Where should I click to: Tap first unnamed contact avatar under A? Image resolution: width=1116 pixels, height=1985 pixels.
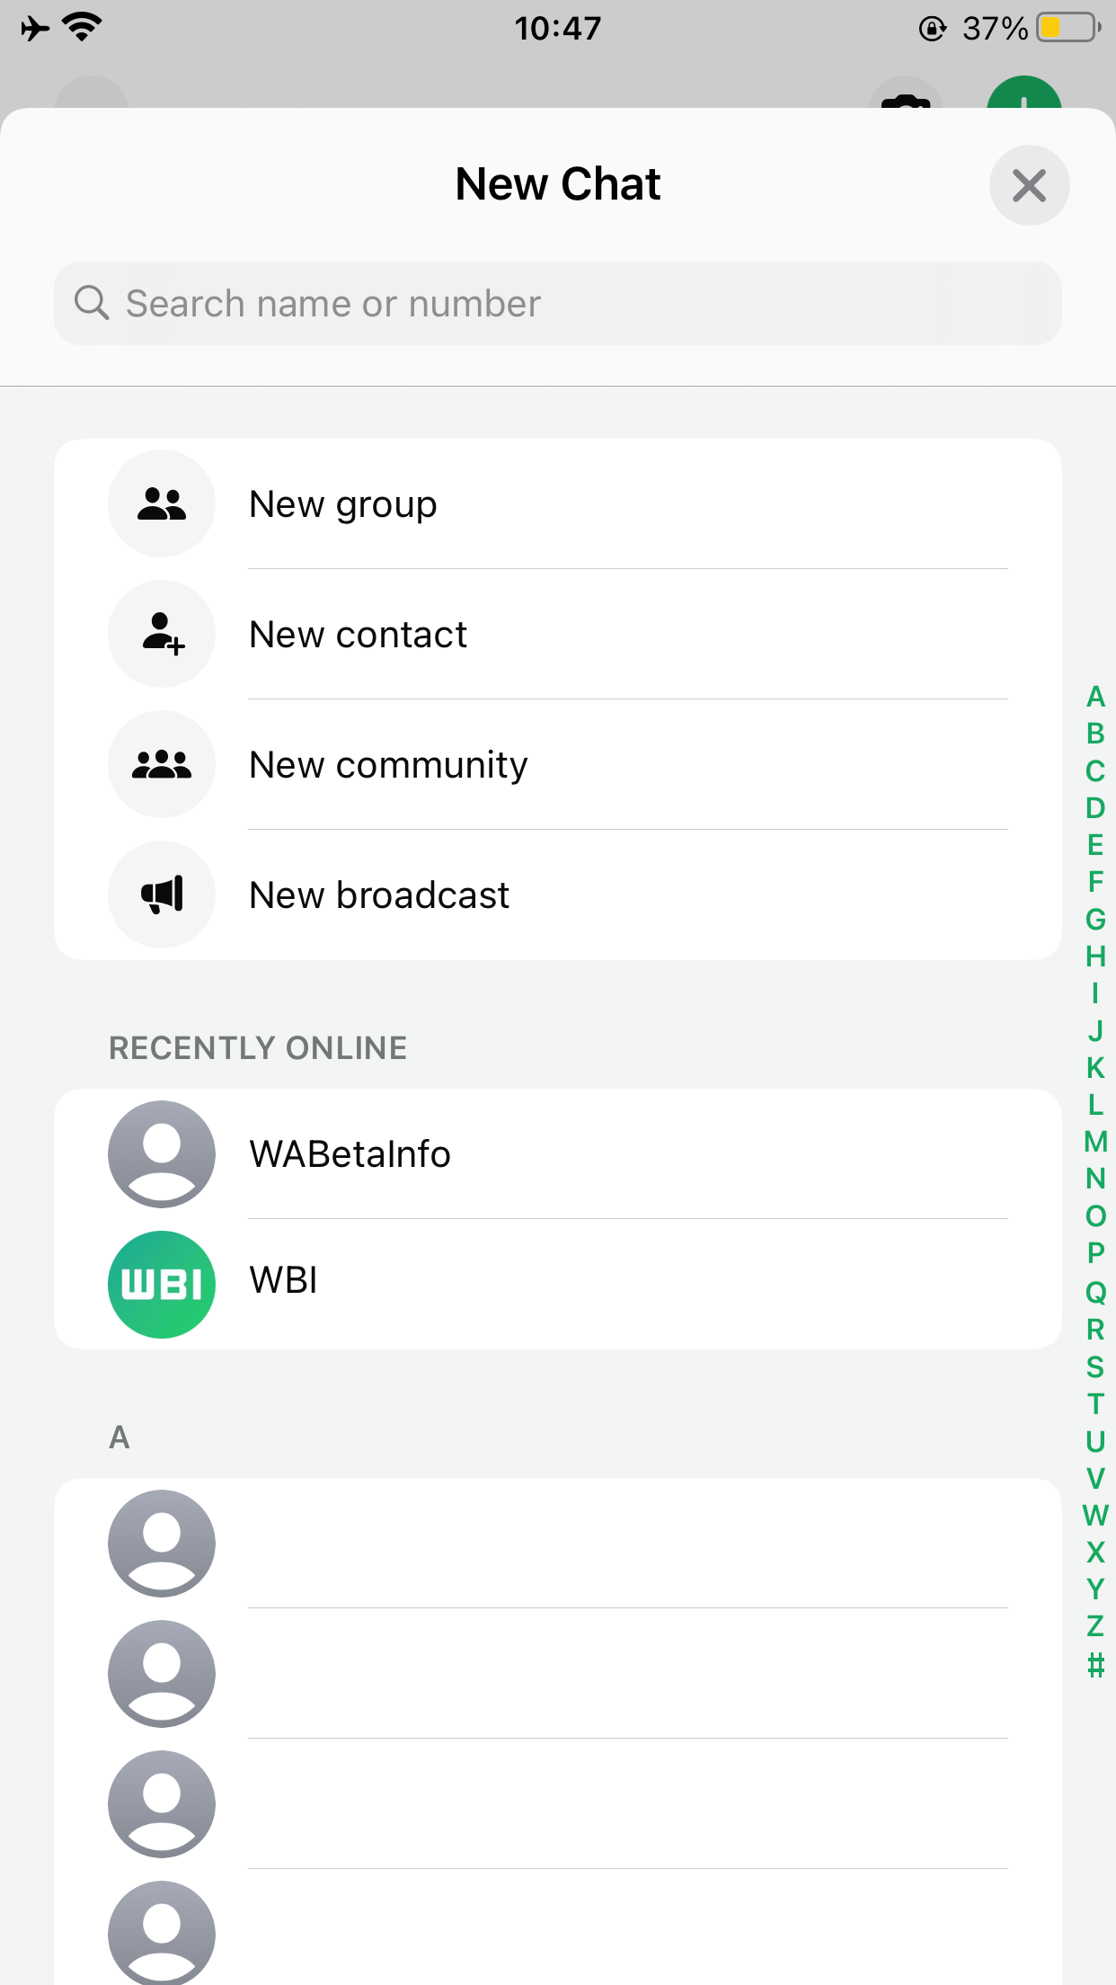(x=162, y=1544)
